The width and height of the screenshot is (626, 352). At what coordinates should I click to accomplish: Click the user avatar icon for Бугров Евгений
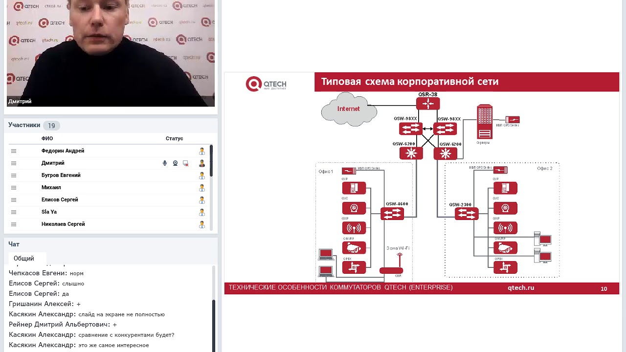point(202,176)
